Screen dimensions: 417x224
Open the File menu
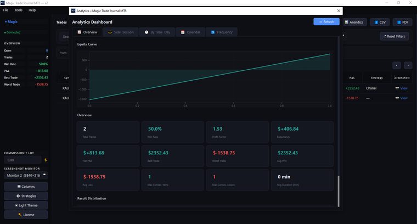point(5,10)
